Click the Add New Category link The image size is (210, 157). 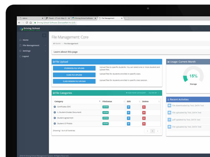coord(136,93)
